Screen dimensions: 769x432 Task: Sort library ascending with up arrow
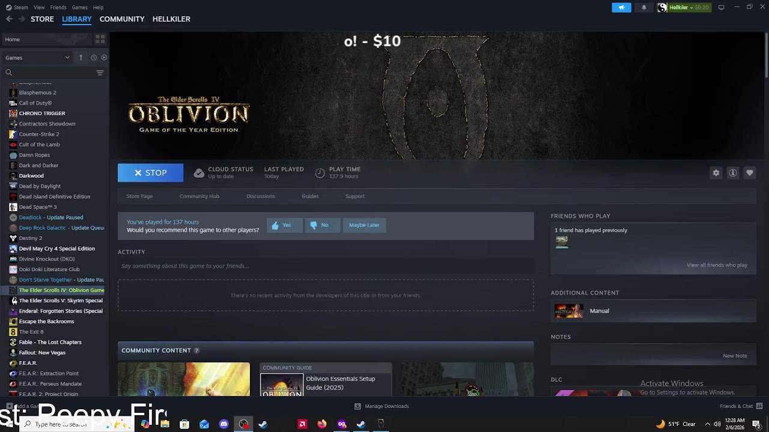[81, 58]
